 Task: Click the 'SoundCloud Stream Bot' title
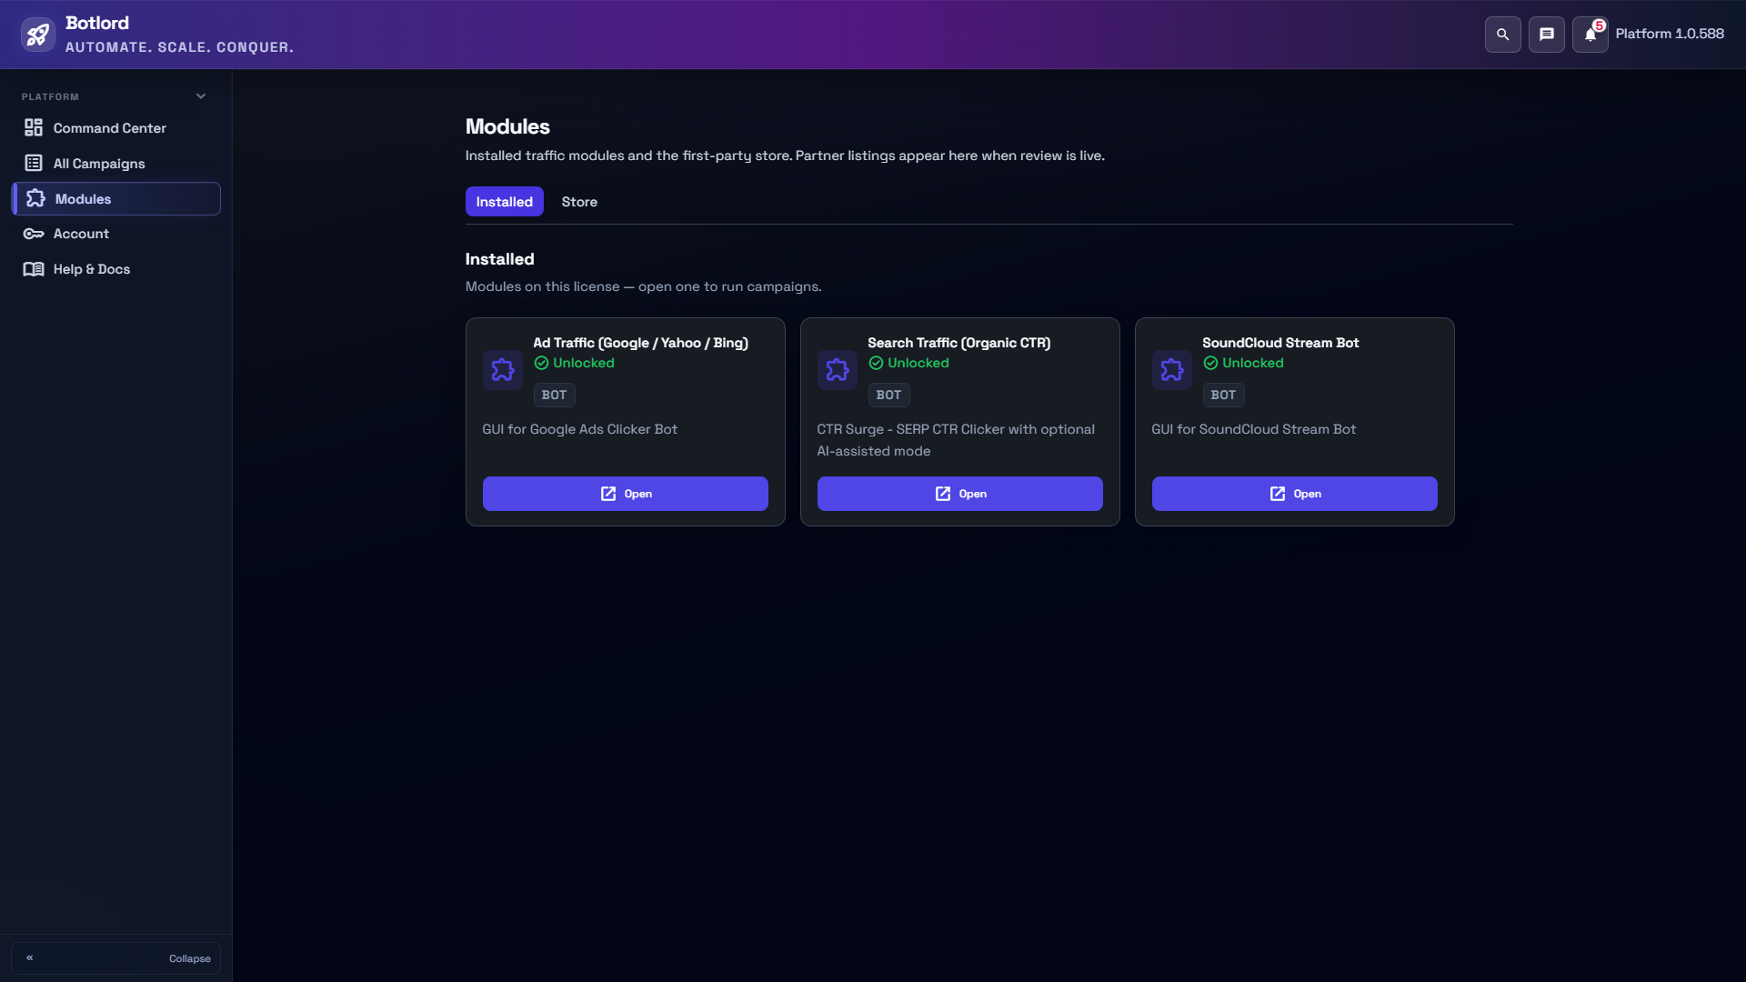[x=1280, y=343]
